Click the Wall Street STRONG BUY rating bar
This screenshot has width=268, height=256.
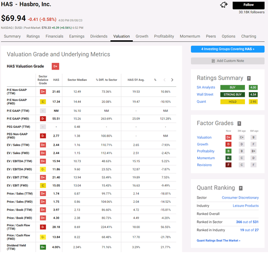232,95
